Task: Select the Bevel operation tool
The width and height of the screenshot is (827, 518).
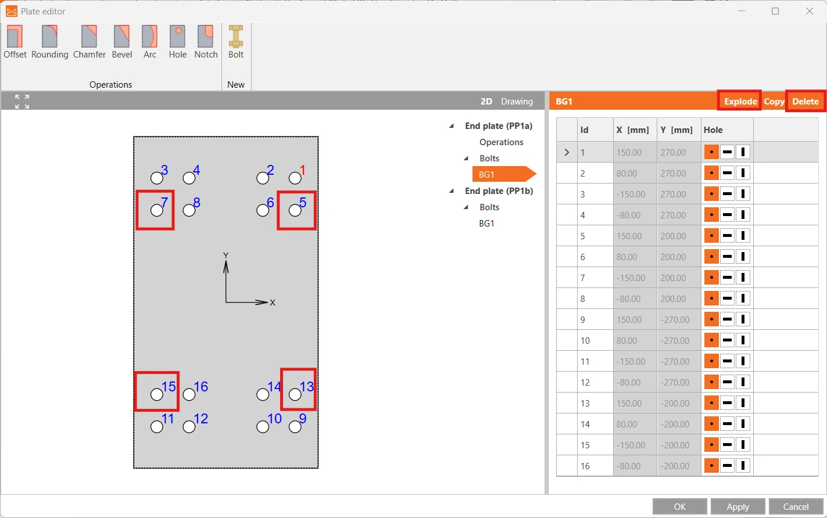Action: coord(122,42)
